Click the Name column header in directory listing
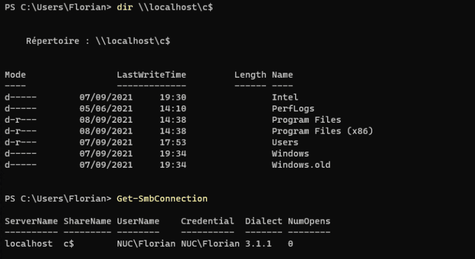The width and height of the screenshot is (475, 259). pyautogui.click(x=282, y=75)
